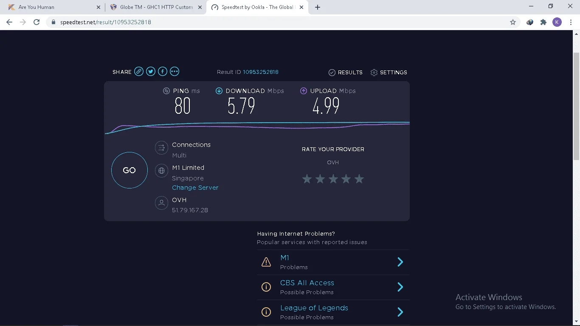The height and width of the screenshot is (326, 580).
Task: Bookmark this page with the star
Action: (x=513, y=22)
